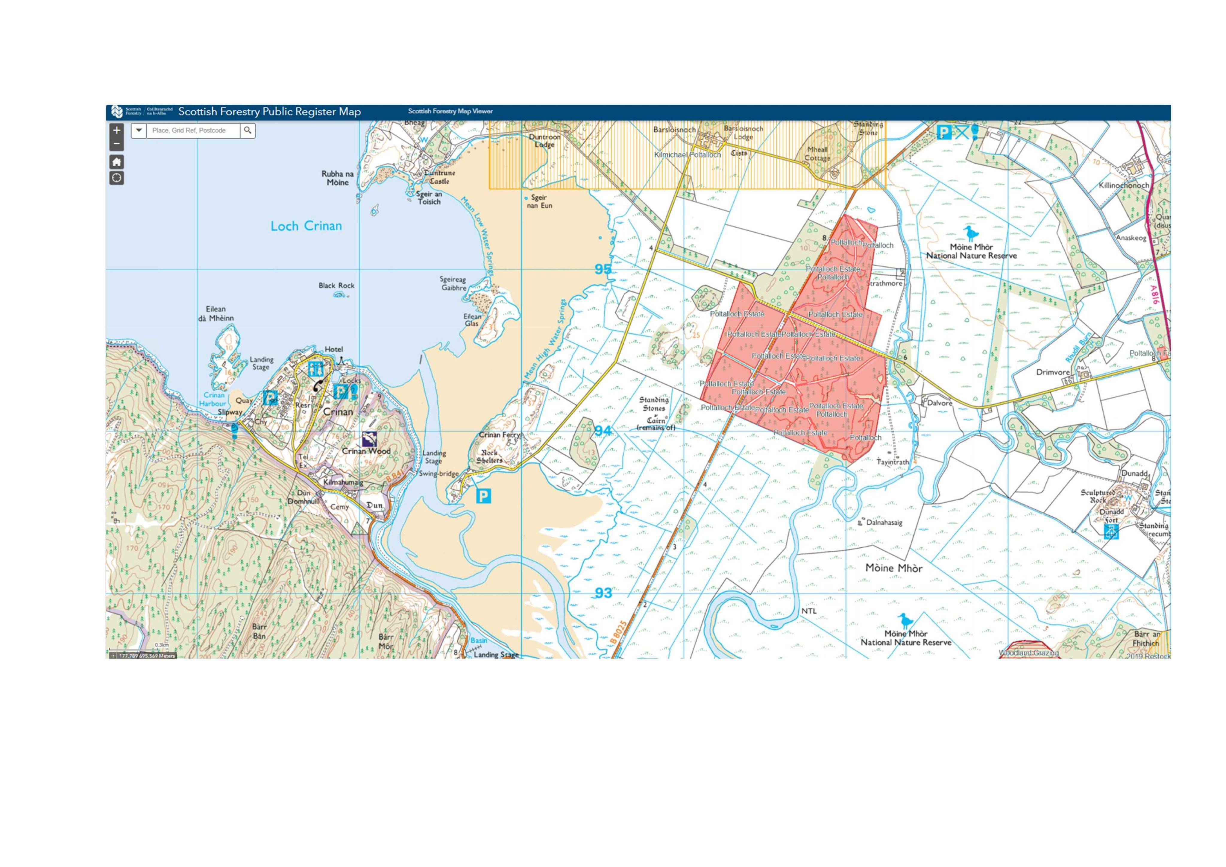Screen dimensions: 1226x867
Task: Click the parking symbol near Crinan Quay
Action: 271,398
